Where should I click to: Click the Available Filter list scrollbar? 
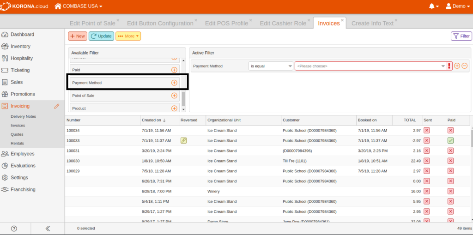coord(183,99)
